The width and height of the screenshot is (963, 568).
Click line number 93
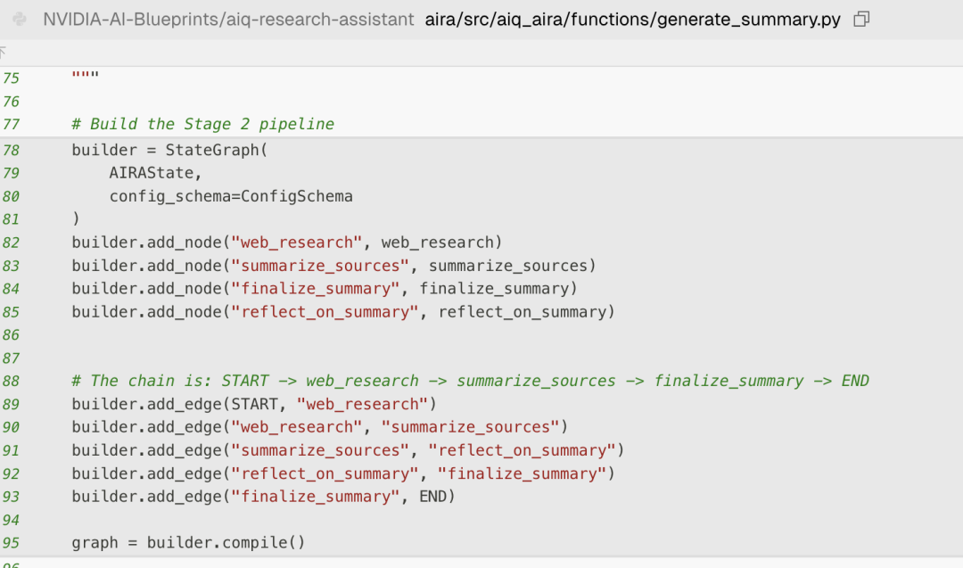point(12,497)
